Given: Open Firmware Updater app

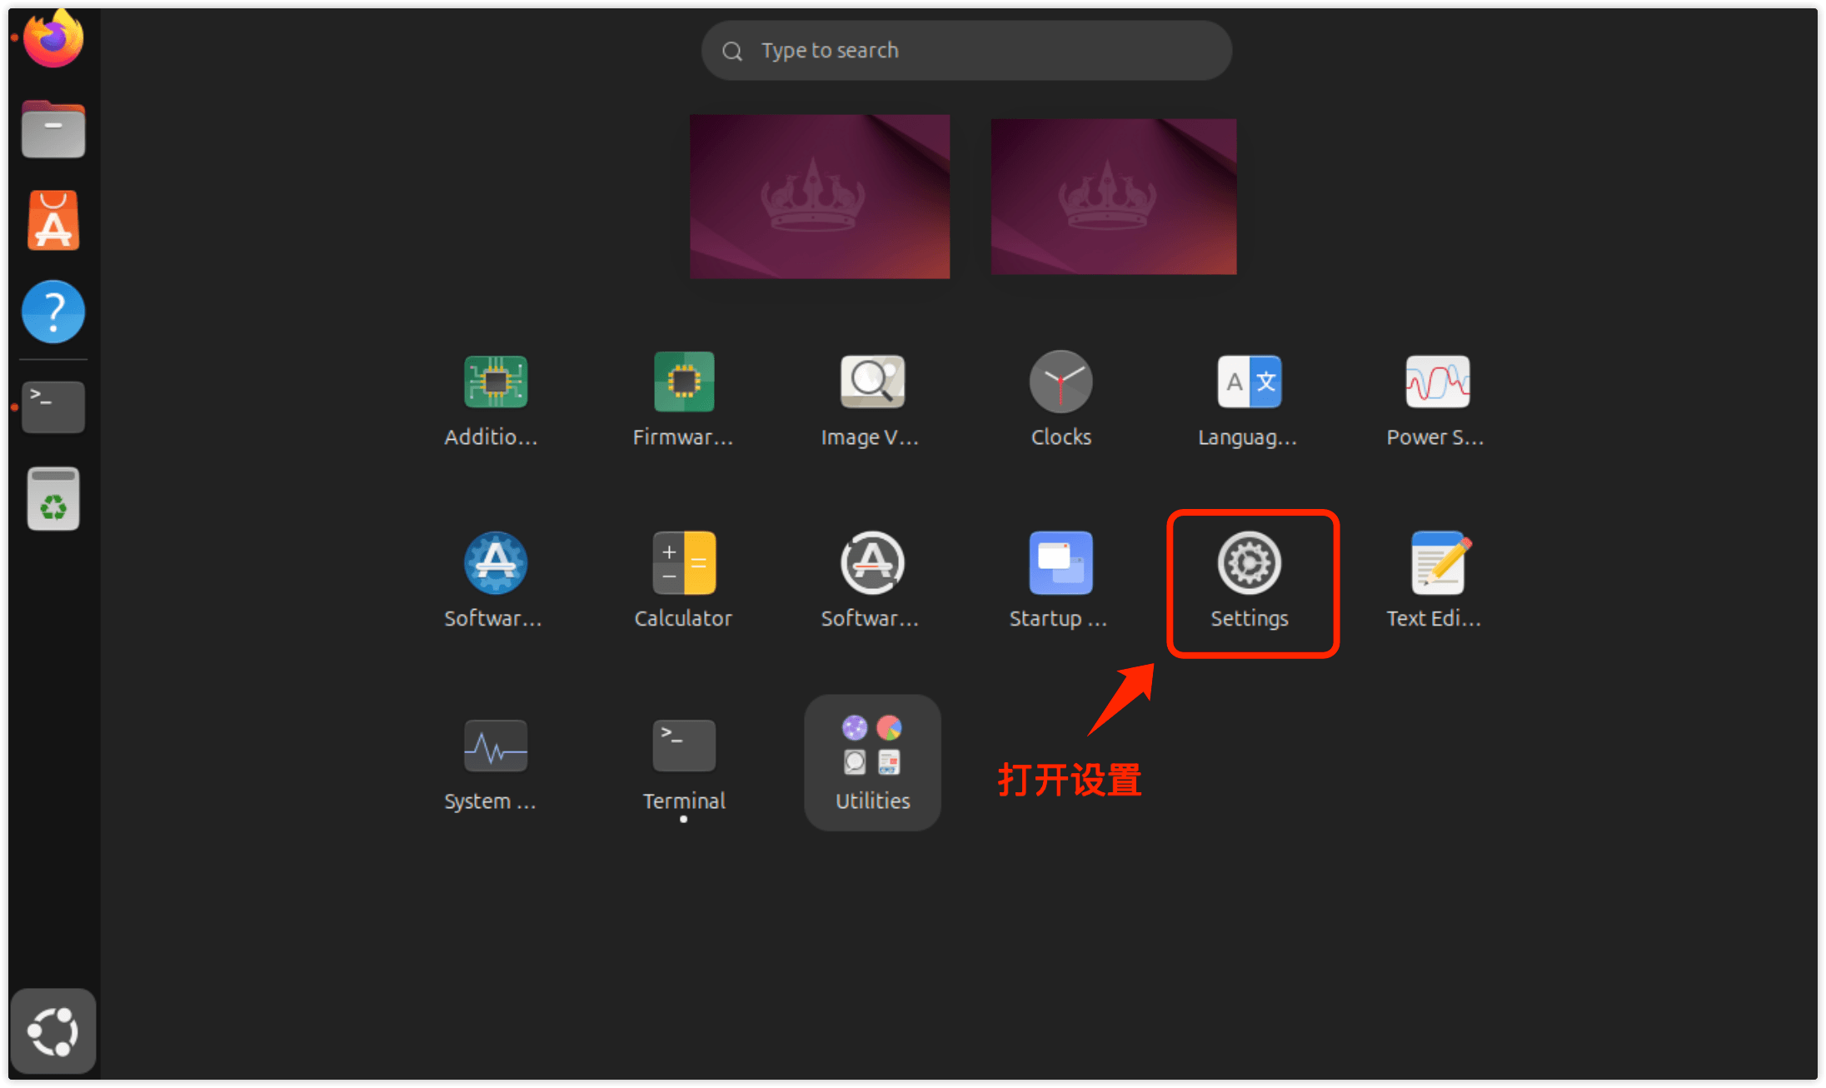Looking at the screenshot, I should coord(683,382).
